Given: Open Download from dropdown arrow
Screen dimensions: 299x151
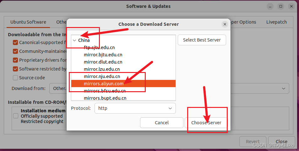Looking at the screenshot, I should 284,88.
